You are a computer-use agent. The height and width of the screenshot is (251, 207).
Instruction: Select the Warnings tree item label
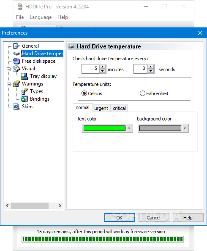click(33, 84)
